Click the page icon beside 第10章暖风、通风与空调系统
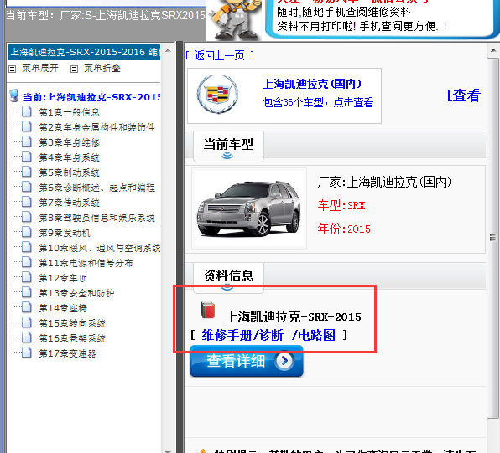Image resolution: width=500 pixels, height=453 pixels. point(27,247)
